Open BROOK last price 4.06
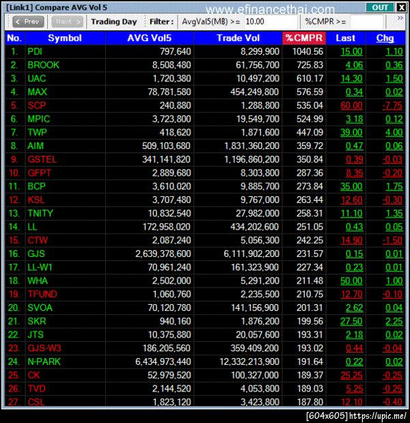The width and height of the screenshot is (410, 423). (354, 65)
